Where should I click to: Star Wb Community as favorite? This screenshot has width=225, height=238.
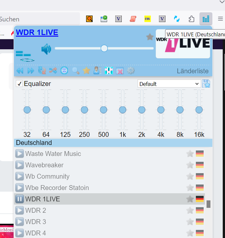click(x=190, y=176)
